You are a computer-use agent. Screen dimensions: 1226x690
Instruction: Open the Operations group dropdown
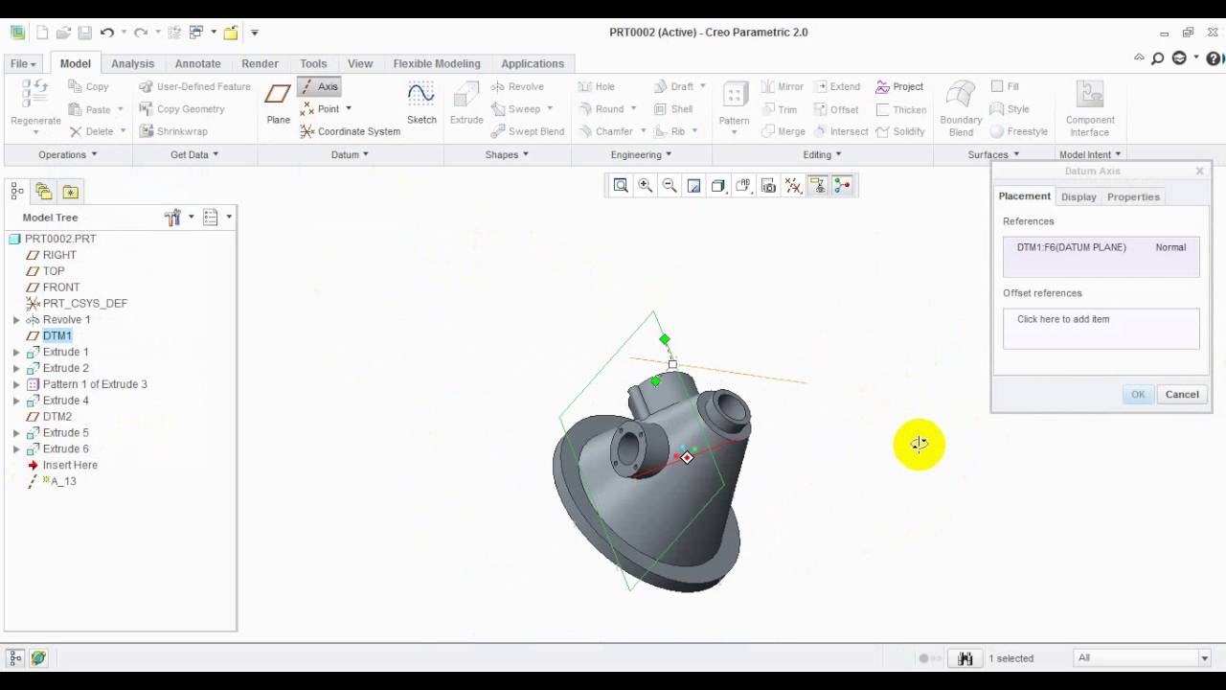tap(68, 154)
